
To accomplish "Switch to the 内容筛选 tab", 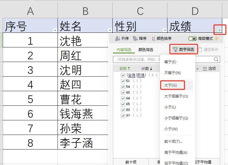I will pos(124,50).
